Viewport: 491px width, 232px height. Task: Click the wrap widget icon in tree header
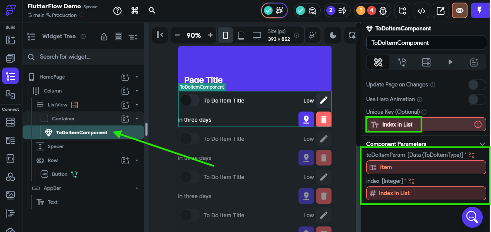118,36
